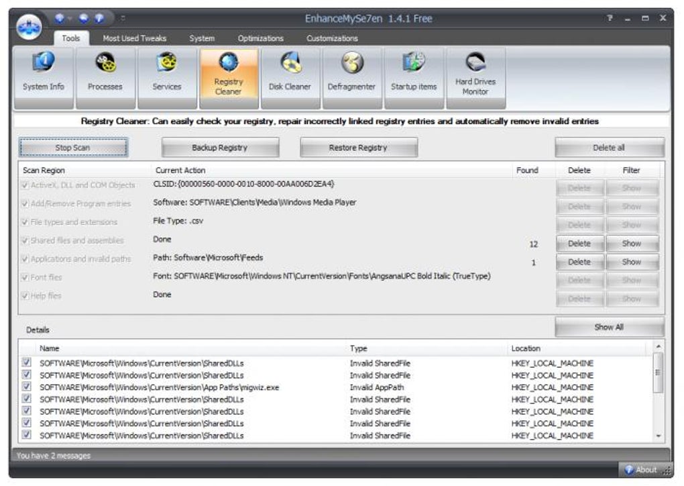Screen dimensions: 684x486
Task: Open quick access toolbar customize dropdown
Action: (x=123, y=18)
